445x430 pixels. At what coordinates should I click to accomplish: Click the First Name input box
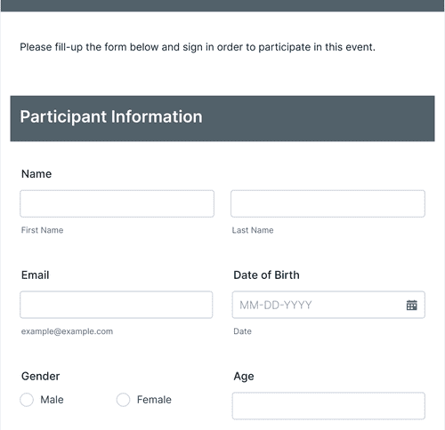coord(117,203)
